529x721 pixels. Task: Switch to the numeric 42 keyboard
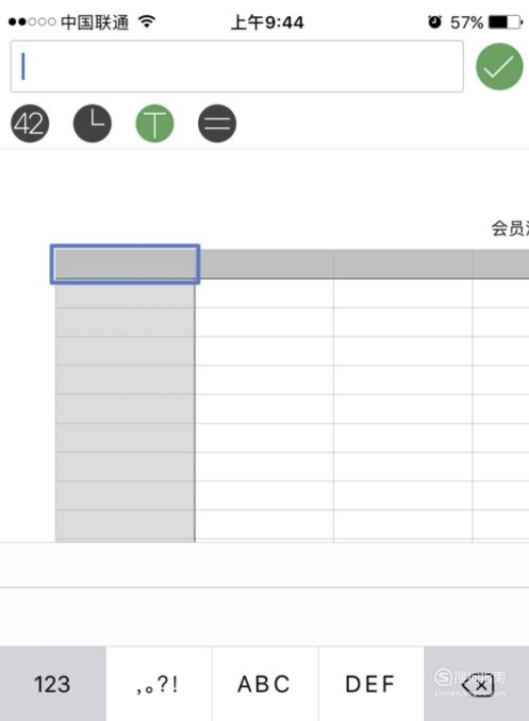(x=30, y=123)
